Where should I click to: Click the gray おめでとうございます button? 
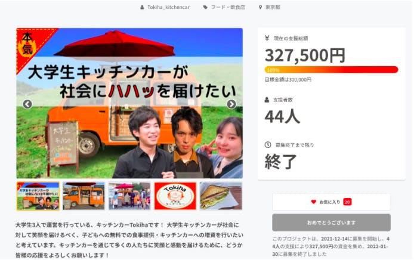[x=331, y=222]
